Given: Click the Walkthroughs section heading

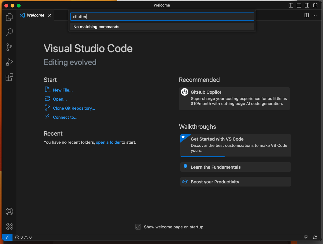Looking at the screenshot, I should pyautogui.click(x=197, y=127).
